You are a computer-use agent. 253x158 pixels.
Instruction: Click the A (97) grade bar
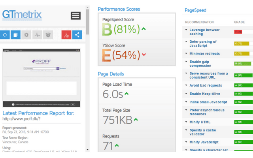(x=244, y=142)
